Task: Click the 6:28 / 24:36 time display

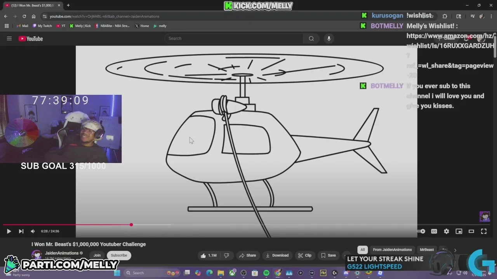Action: click(50, 231)
